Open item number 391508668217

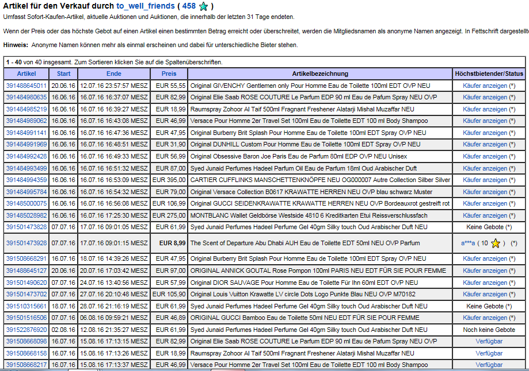26,365
